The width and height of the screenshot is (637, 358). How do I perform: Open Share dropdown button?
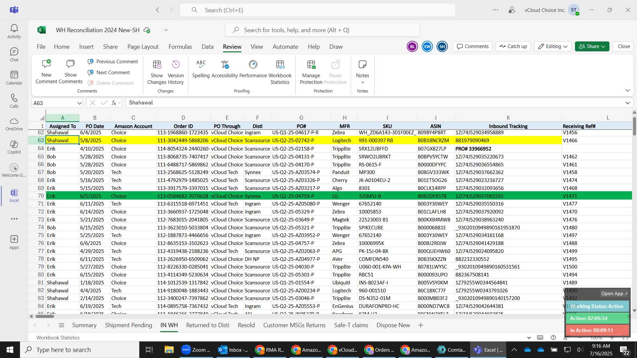tap(592, 46)
